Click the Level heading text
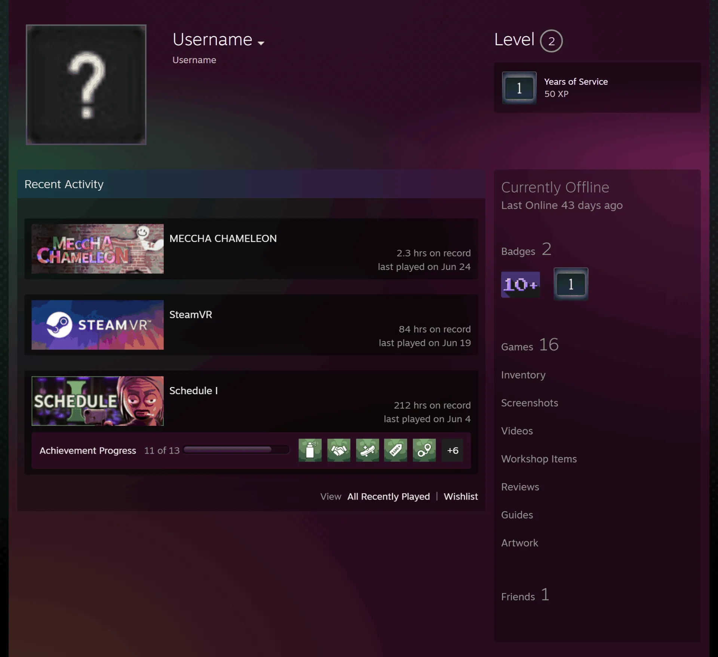Image resolution: width=718 pixels, height=657 pixels. 514,40
